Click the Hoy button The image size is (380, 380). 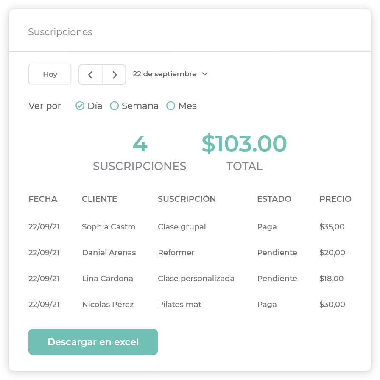pos(50,74)
